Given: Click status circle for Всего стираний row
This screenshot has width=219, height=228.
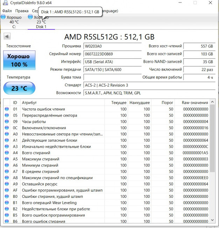Looking at the screenshot, I should [7, 153].
